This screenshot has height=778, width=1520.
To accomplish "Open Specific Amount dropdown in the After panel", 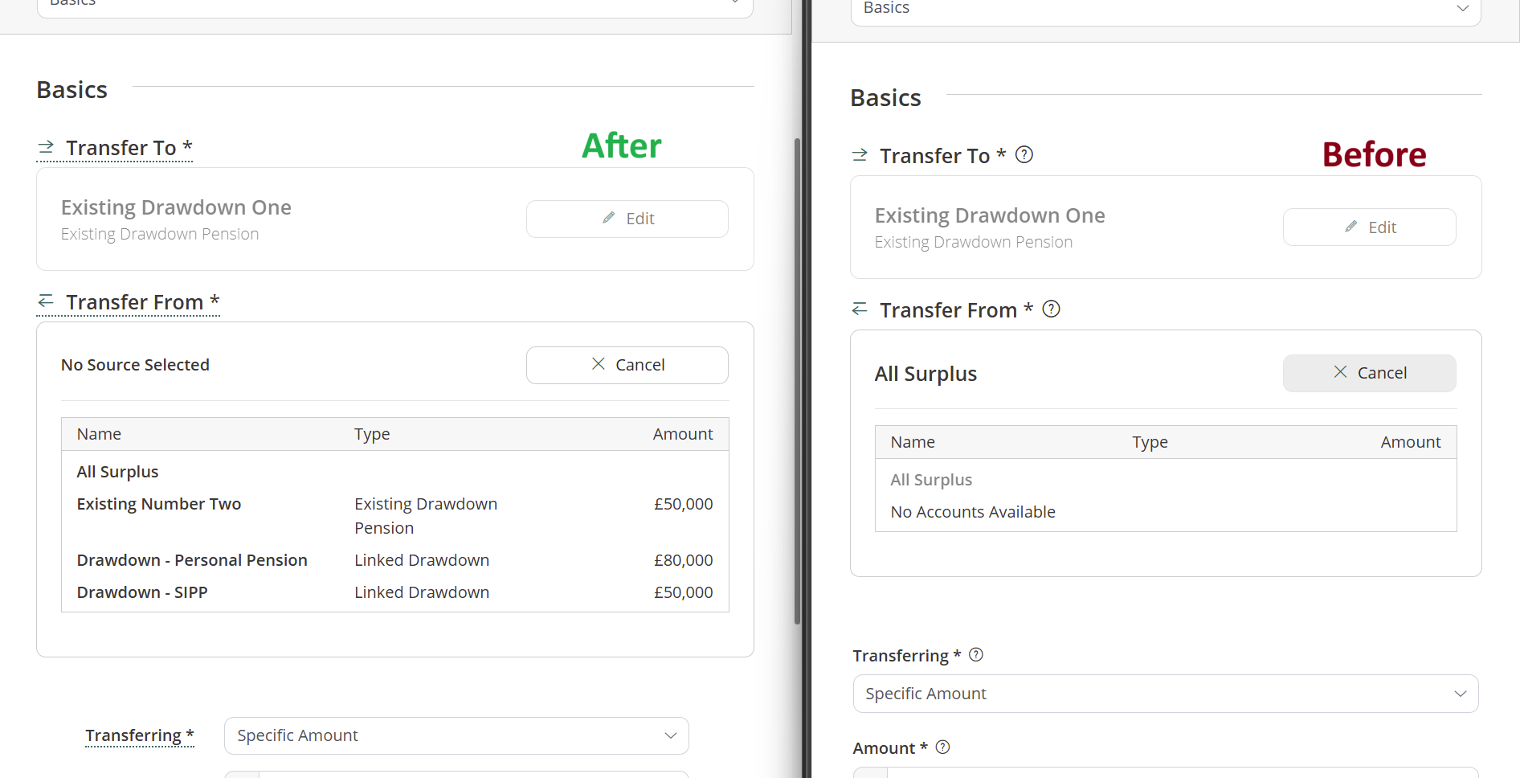I will [456, 735].
